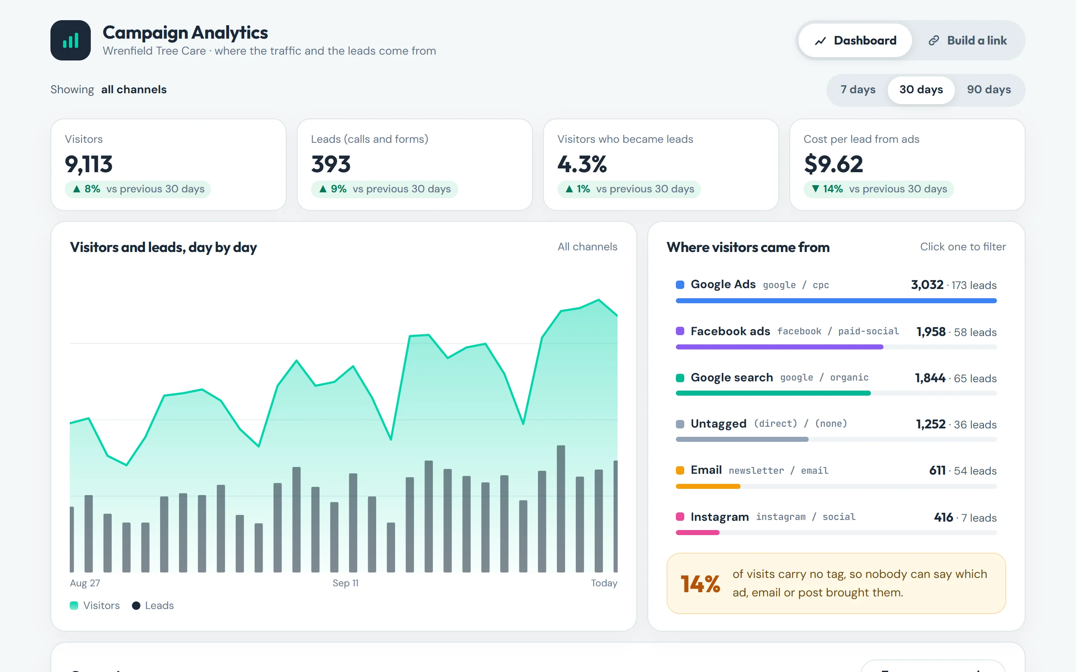Click the chain link icon in Build a link
The height and width of the screenshot is (672, 1076).
934,41
